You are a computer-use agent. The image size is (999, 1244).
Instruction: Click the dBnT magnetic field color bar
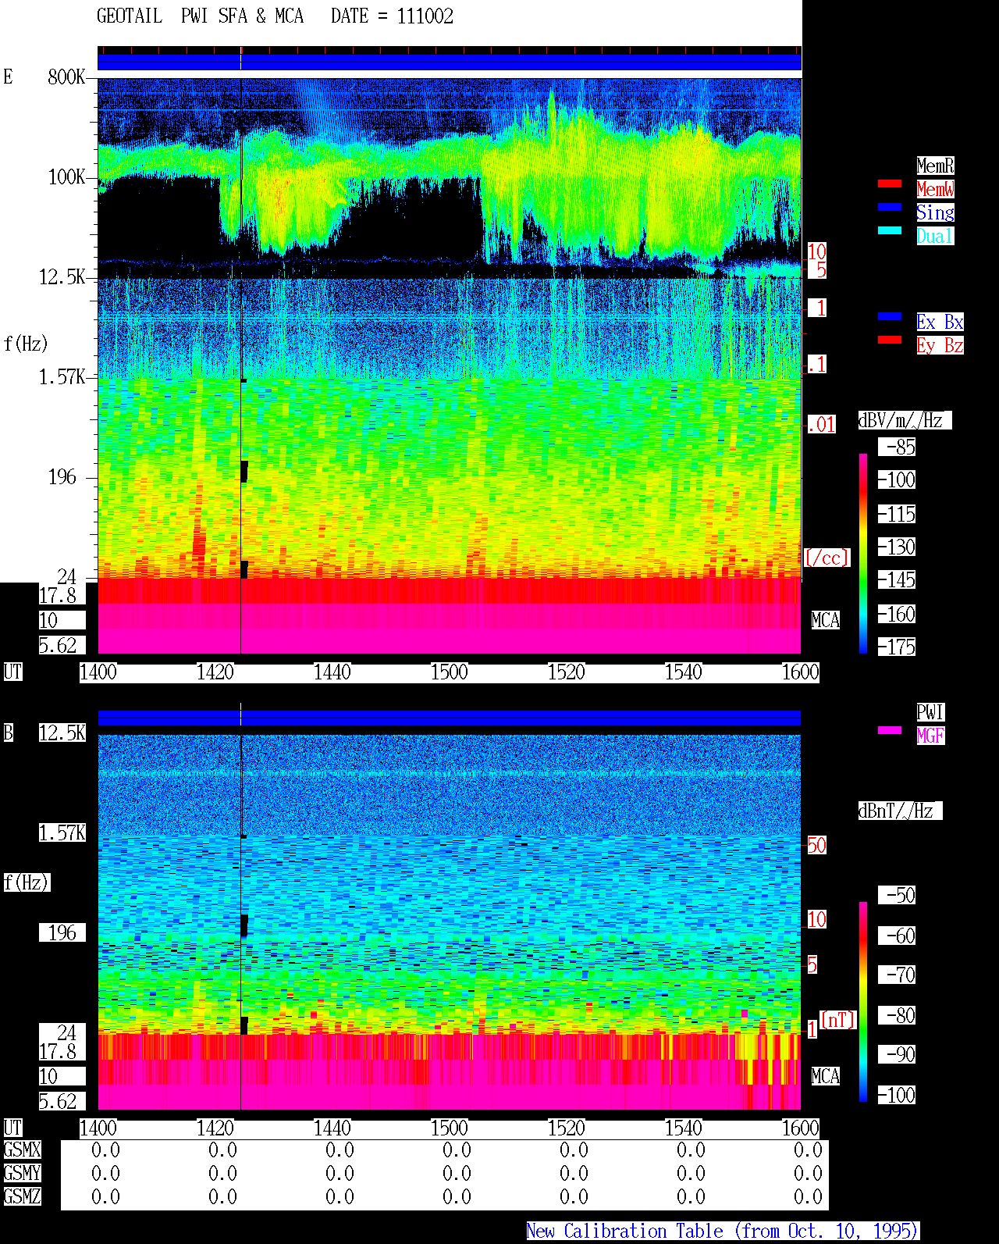863,1002
